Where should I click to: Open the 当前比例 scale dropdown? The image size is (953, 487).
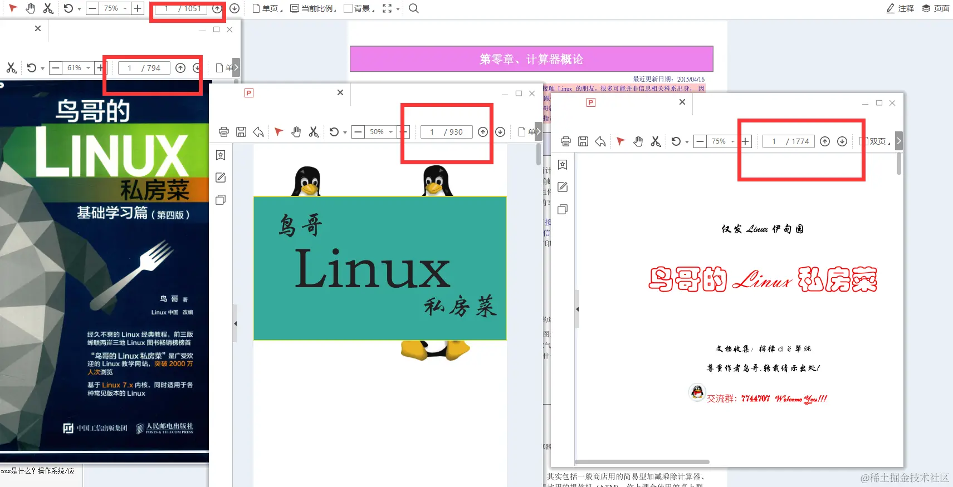point(313,8)
